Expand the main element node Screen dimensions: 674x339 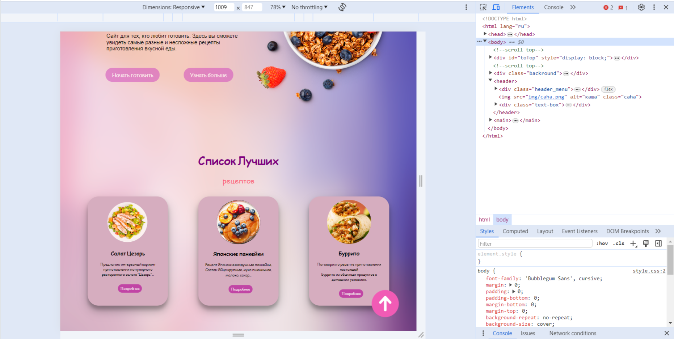pos(490,120)
